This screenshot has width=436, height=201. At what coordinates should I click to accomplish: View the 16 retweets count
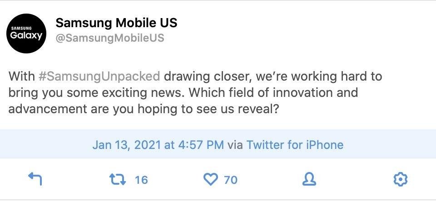[x=141, y=180]
